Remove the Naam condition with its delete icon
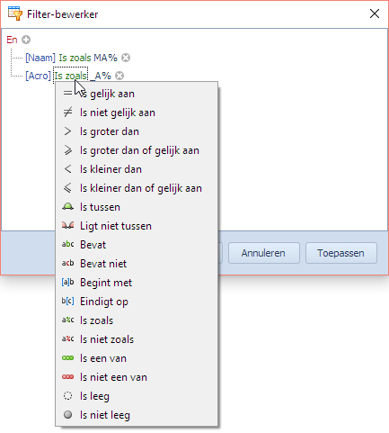 pyautogui.click(x=126, y=58)
